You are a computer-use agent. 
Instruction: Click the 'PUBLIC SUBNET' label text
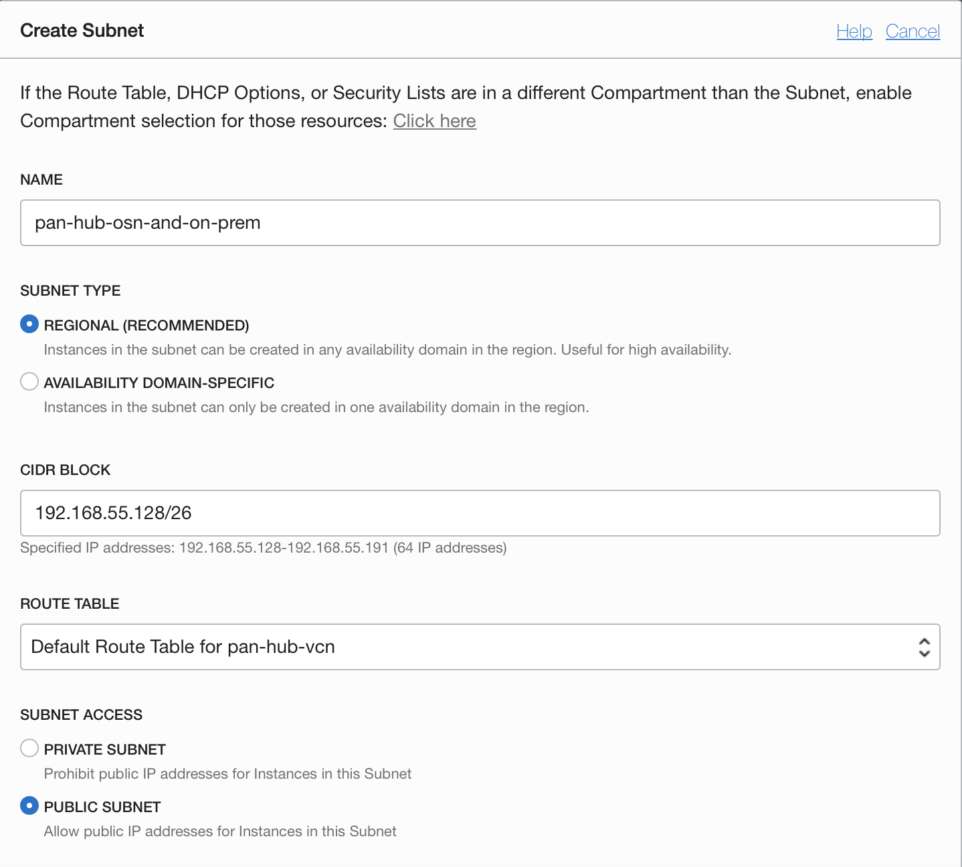tap(102, 807)
